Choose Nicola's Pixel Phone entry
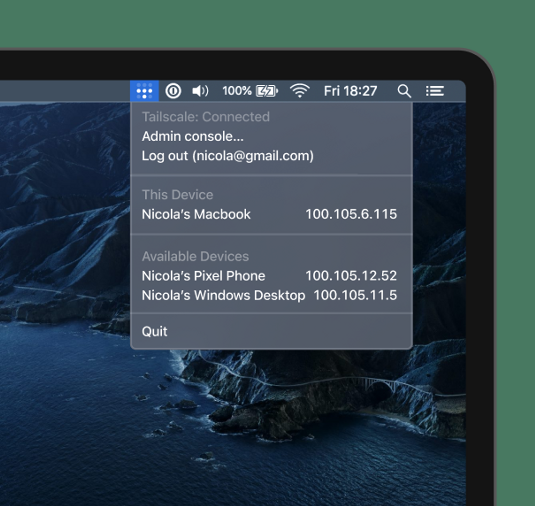The width and height of the screenshot is (535, 506). [x=203, y=276]
